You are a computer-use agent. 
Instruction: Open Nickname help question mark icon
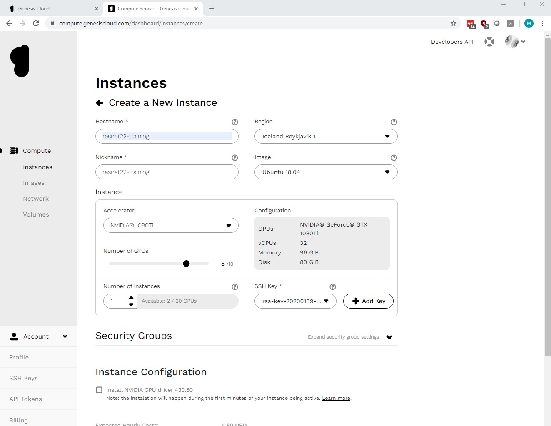(x=235, y=158)
